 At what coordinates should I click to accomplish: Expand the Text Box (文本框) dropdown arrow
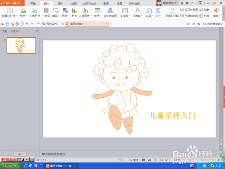129,16
